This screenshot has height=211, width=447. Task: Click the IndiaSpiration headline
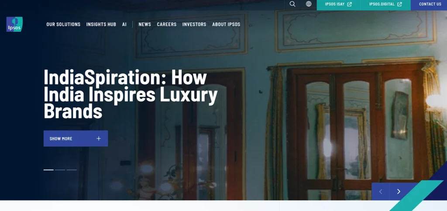click(131, 94)
